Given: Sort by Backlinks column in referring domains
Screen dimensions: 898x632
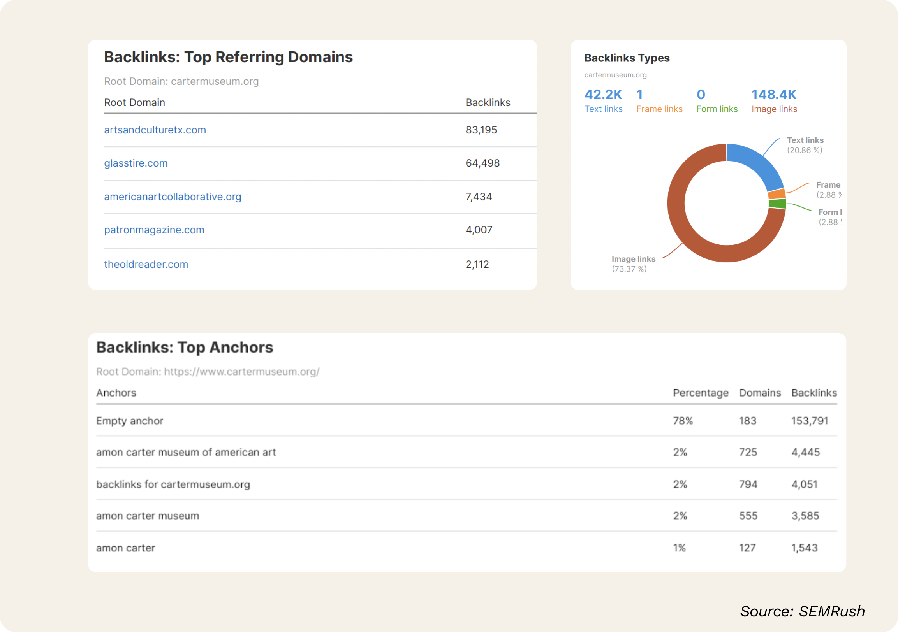Looking at the screenshot, I should [487, 102].
